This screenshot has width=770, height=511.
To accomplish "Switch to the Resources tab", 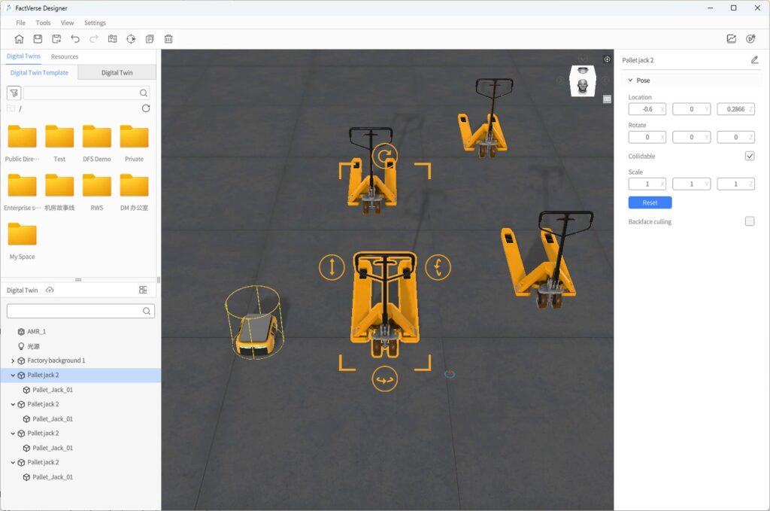I will coord(65,56).
